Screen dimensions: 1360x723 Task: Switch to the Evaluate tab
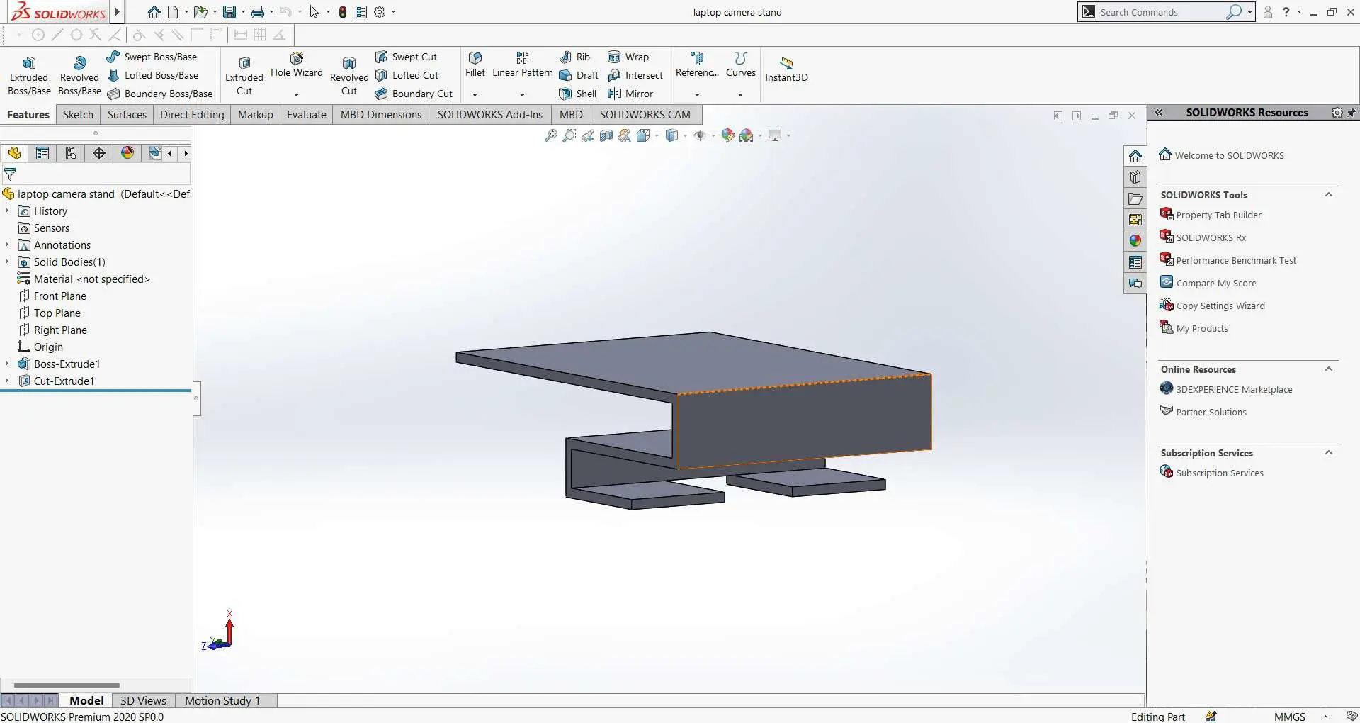click(x=307, y=115)
